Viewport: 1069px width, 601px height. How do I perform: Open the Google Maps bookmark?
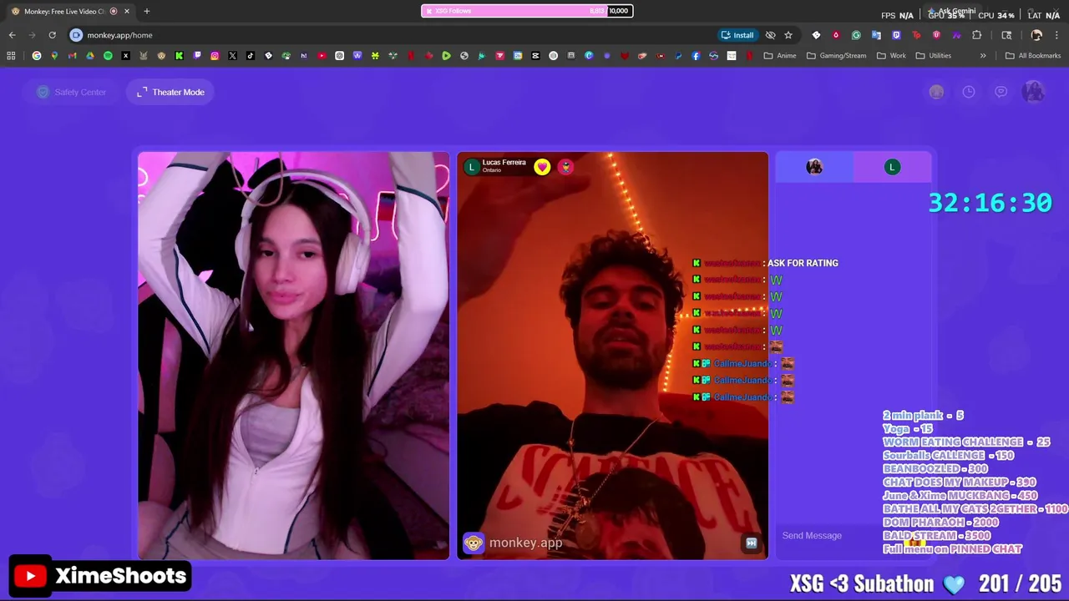(54, 56)
